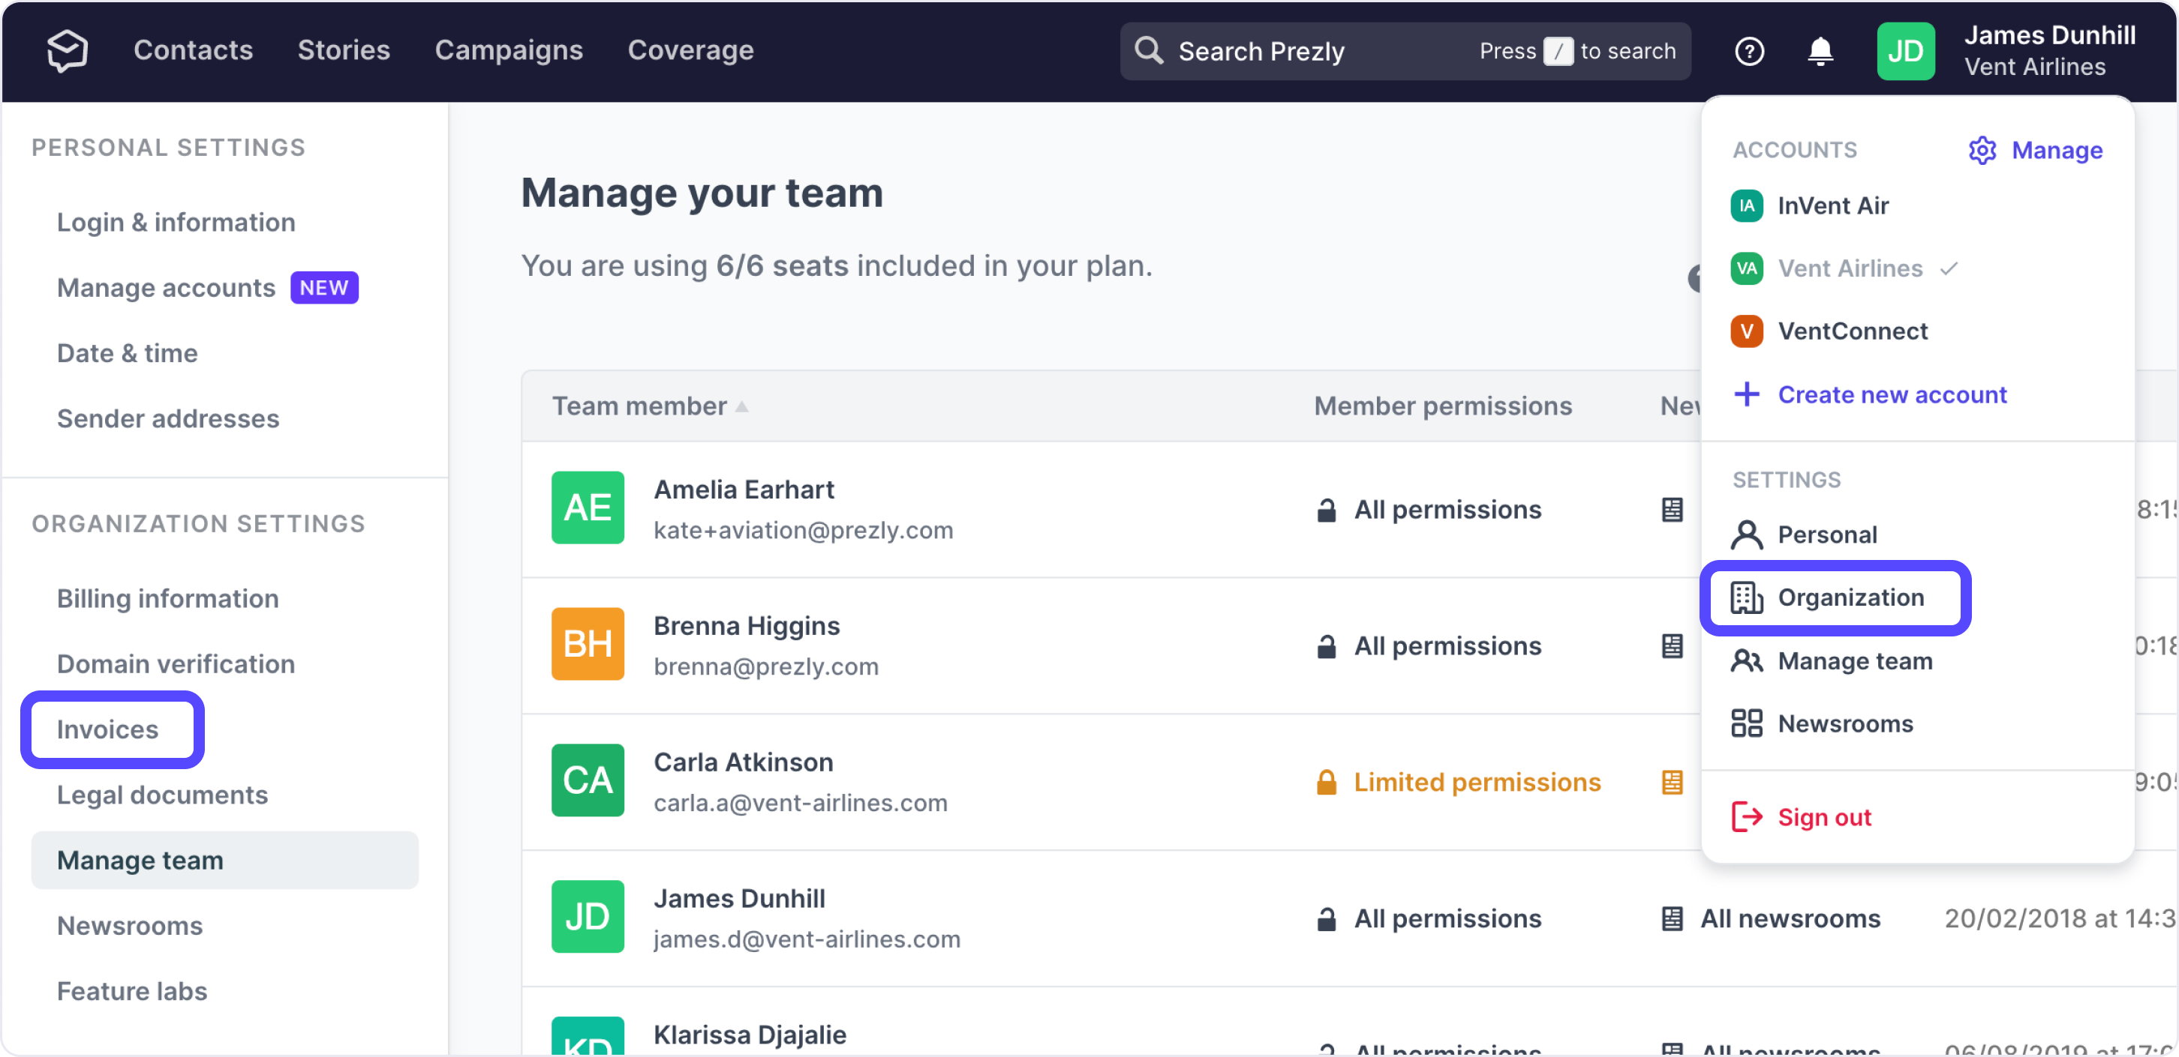Image resolution: width=2179 pixels, height=1057 pixels.
Task: Click lock icon beside Amelia Earhart's permissions
Action: 1327,511
